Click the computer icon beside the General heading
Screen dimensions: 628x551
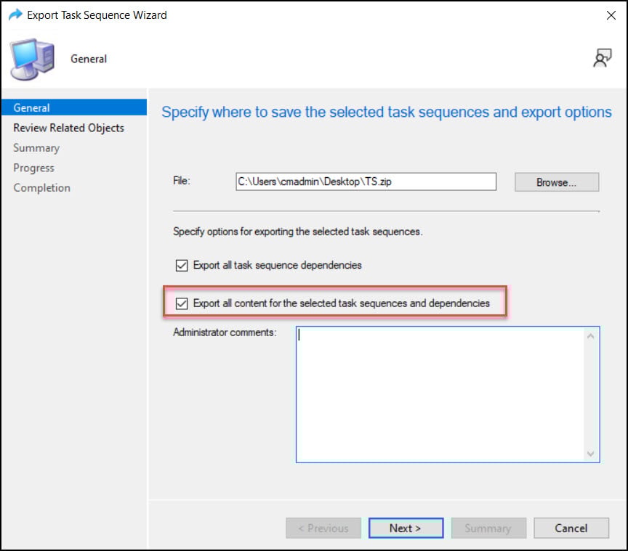[32, 60]
